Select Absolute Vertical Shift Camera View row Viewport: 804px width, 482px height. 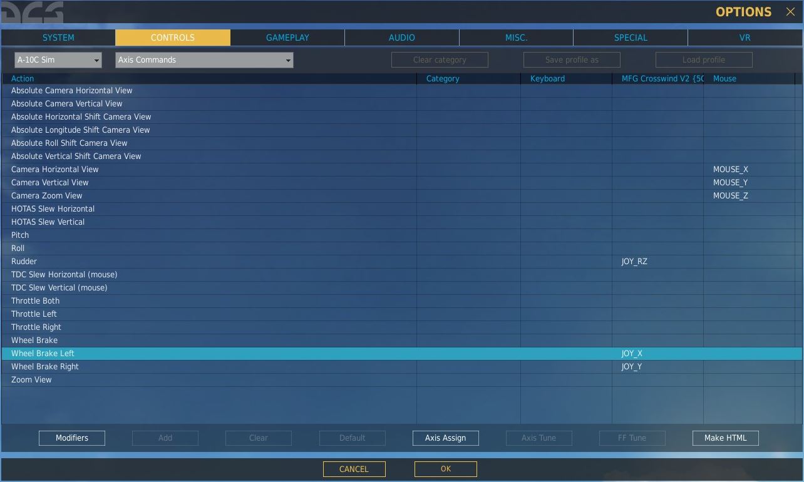(401, 156)
